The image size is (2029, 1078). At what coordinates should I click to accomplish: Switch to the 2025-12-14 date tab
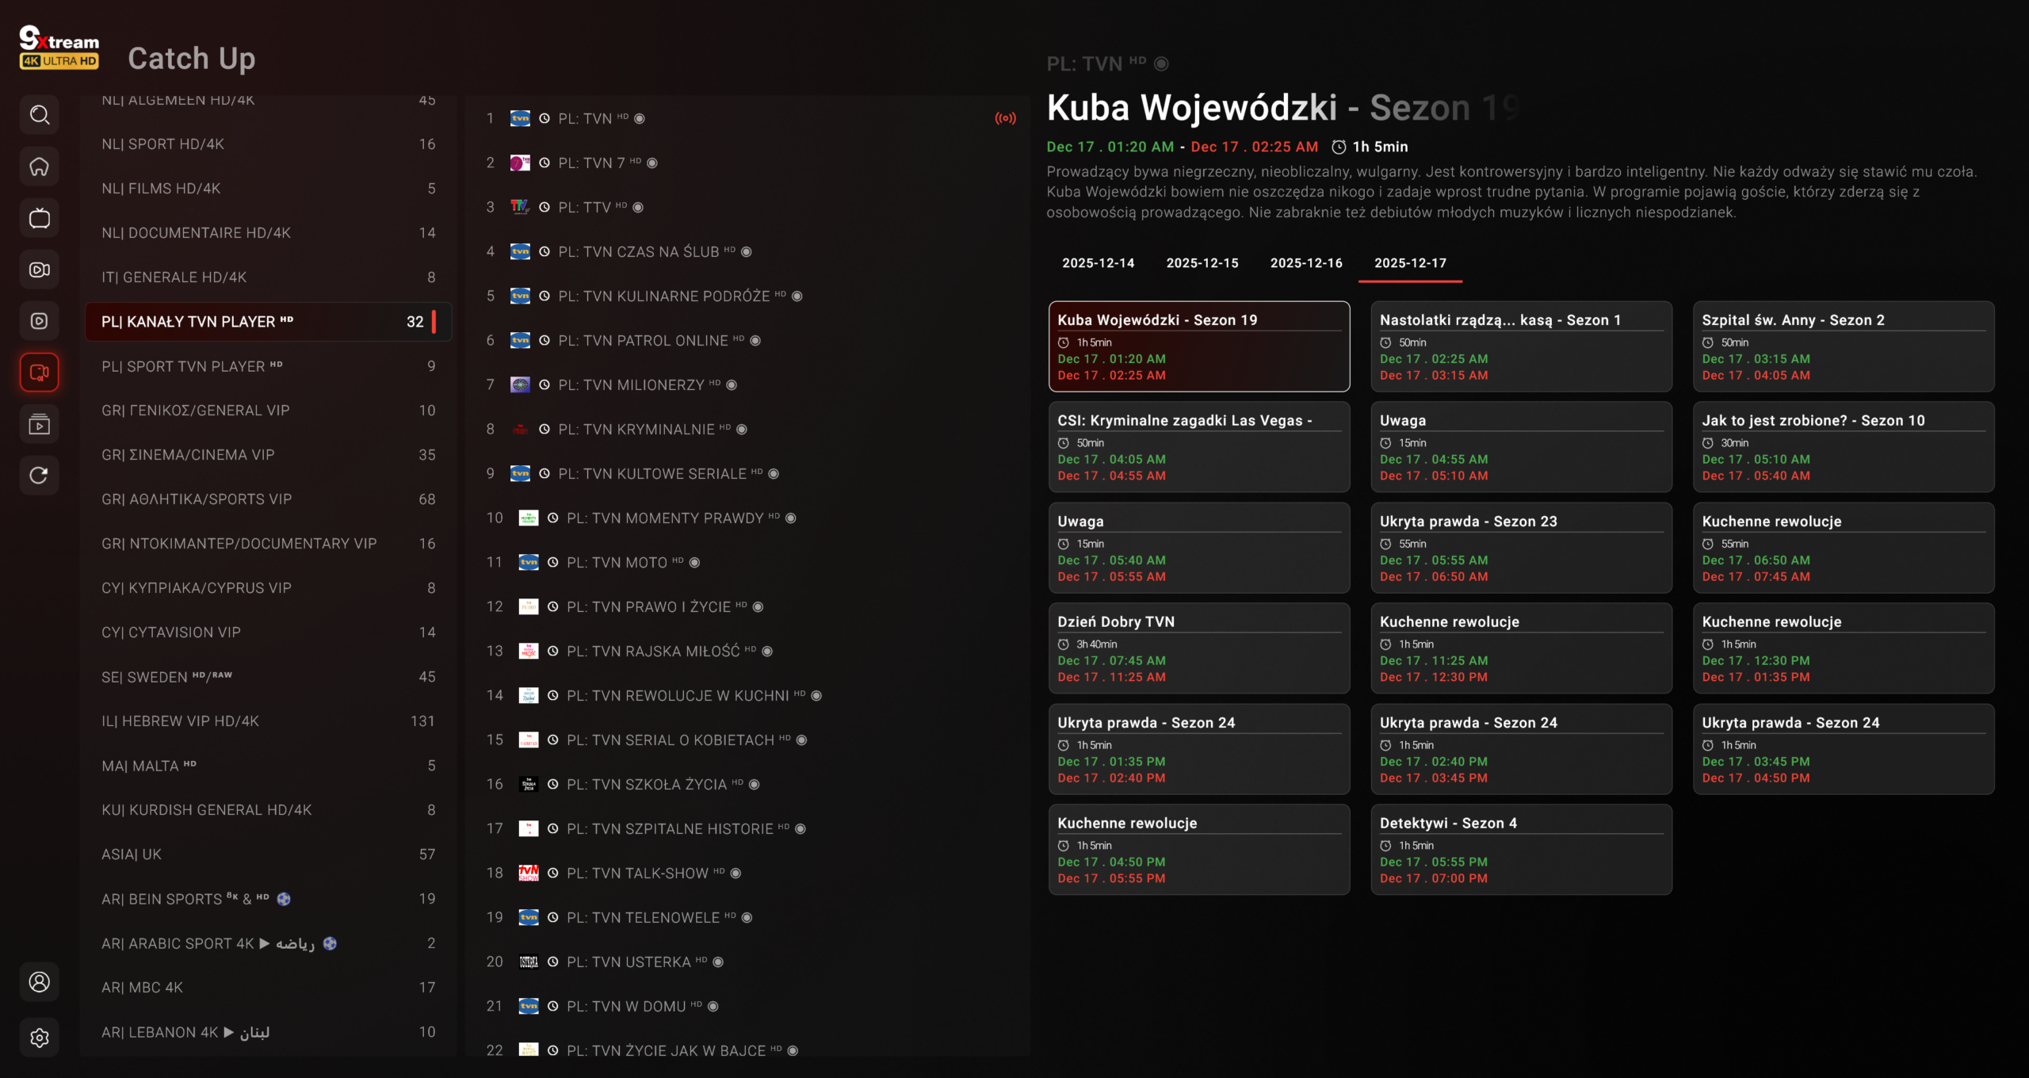(1098, 263)
